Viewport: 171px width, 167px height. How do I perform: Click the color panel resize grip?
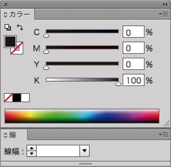pyautogui.click(x=166, y=123)
